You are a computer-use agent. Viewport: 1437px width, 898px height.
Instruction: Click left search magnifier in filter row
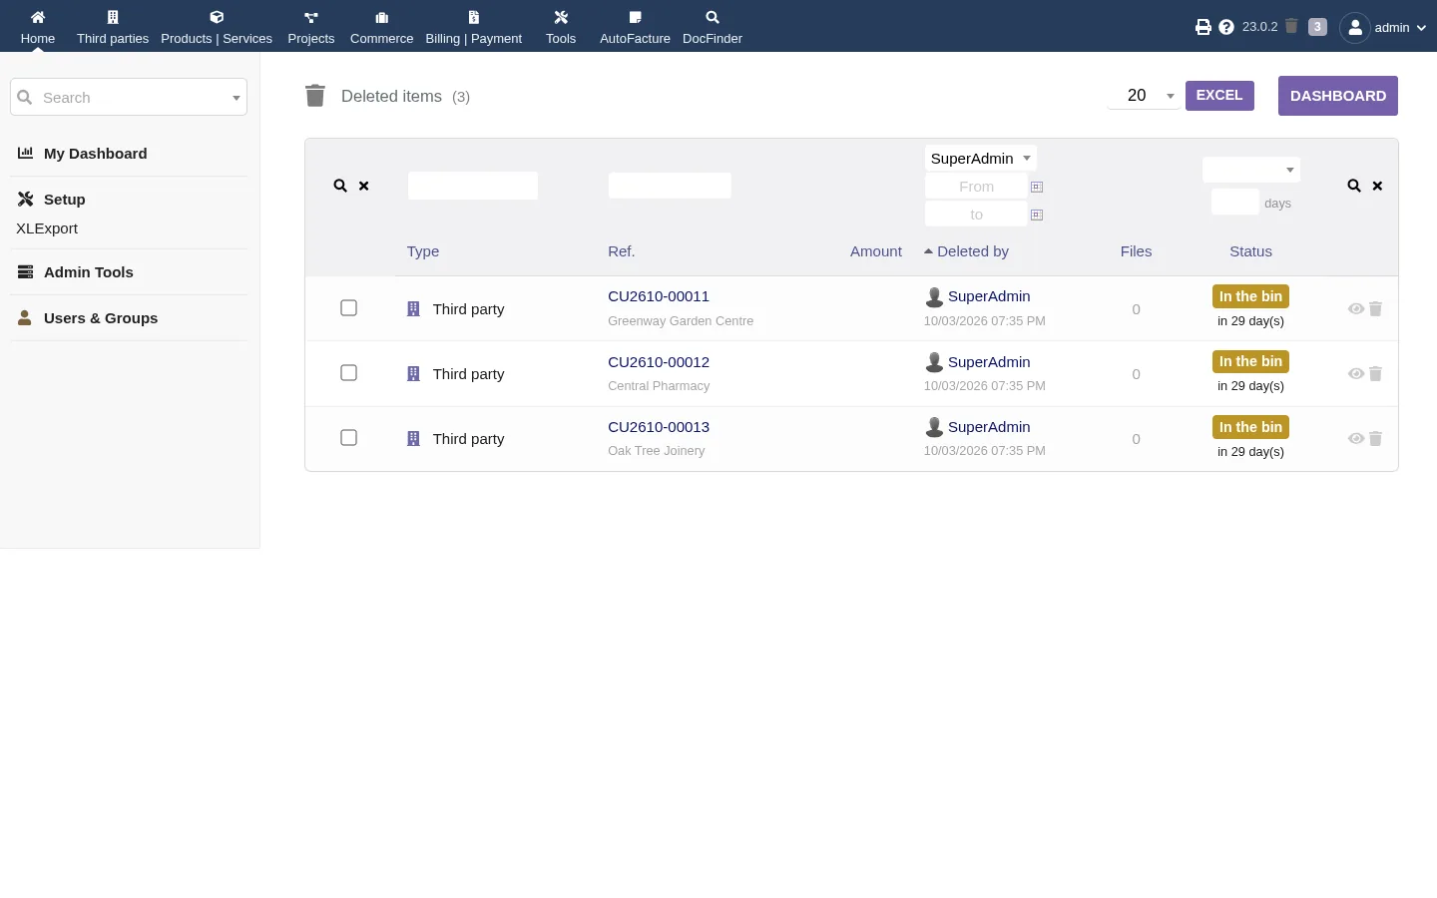340,186
